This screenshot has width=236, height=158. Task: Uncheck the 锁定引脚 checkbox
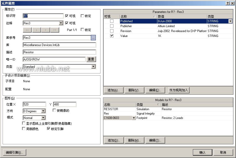coord(49,129)
